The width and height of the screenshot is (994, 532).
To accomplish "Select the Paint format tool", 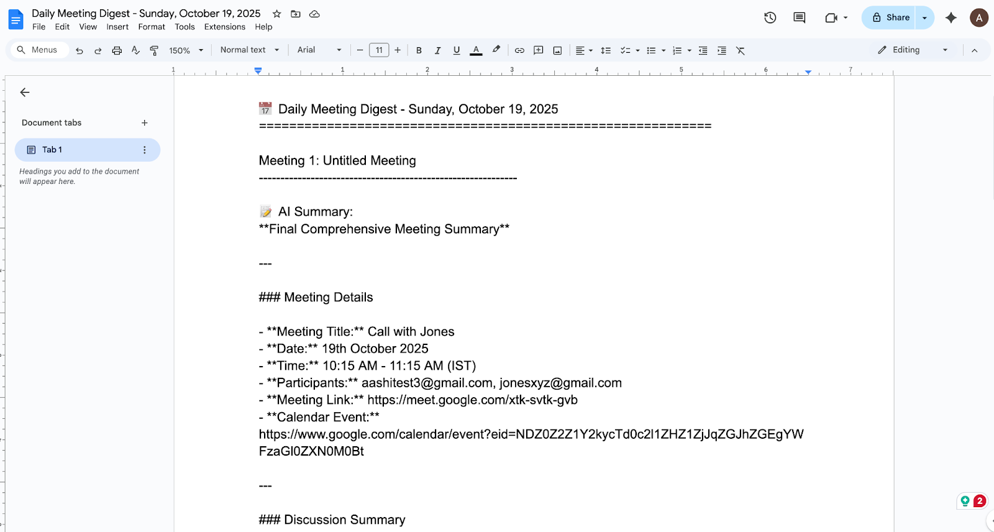I will point(154,50).
